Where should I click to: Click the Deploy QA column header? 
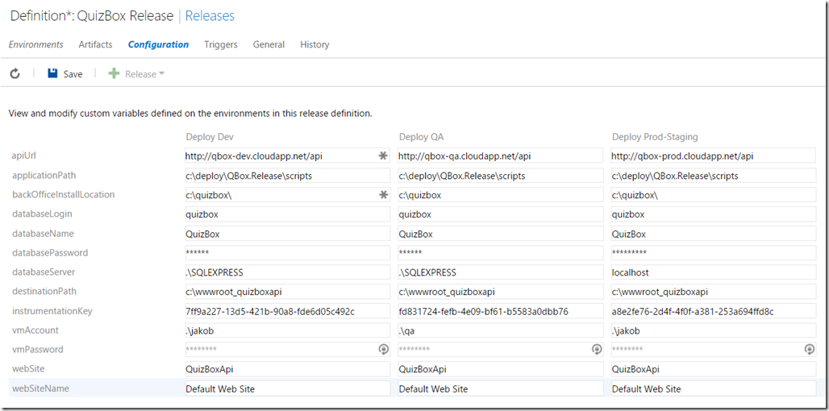coord(421,137)
